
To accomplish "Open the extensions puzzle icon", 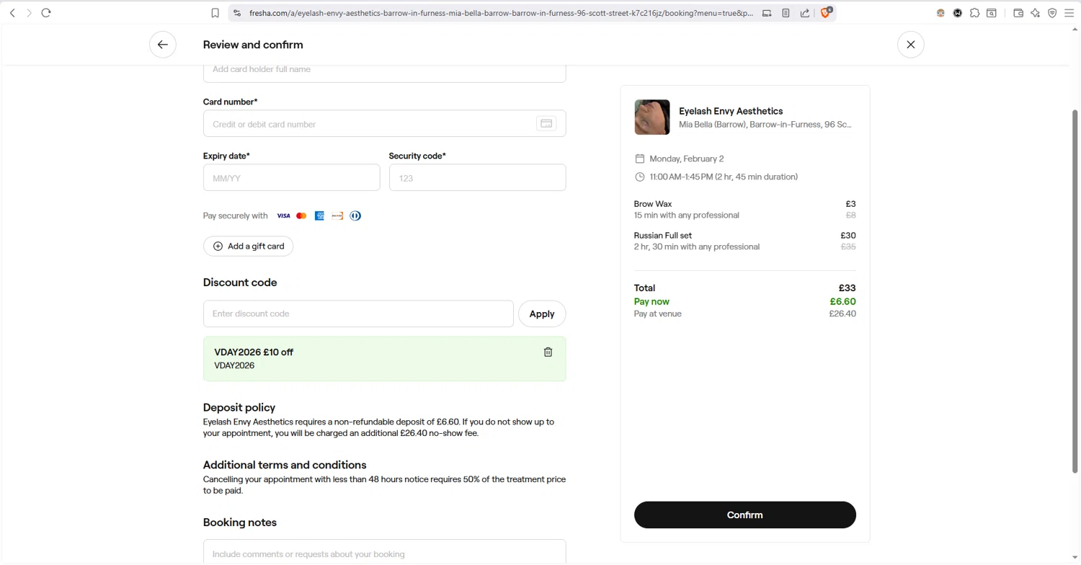I will click(974, 13).
